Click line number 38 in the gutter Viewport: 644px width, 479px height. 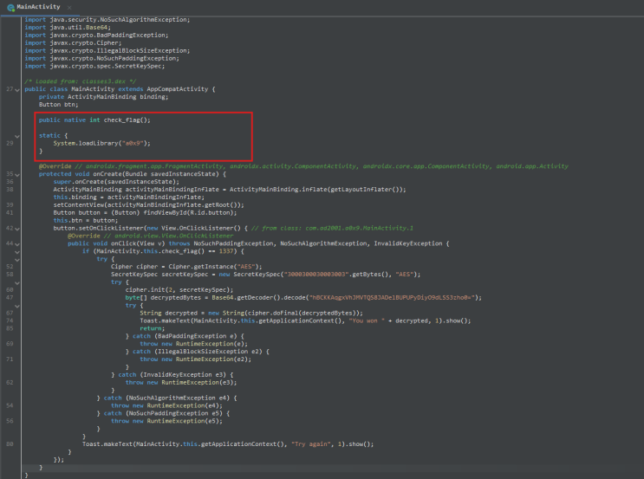10,189
